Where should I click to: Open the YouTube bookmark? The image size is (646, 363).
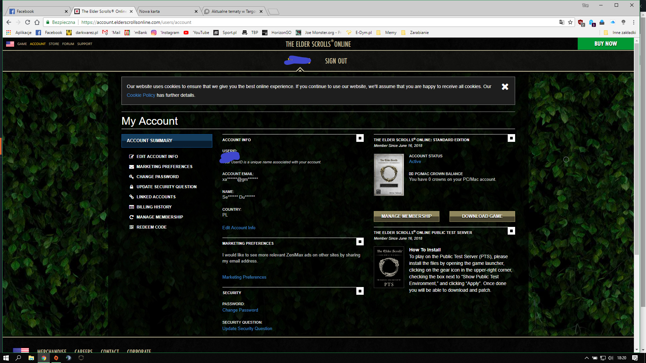(x=196, y=33)
